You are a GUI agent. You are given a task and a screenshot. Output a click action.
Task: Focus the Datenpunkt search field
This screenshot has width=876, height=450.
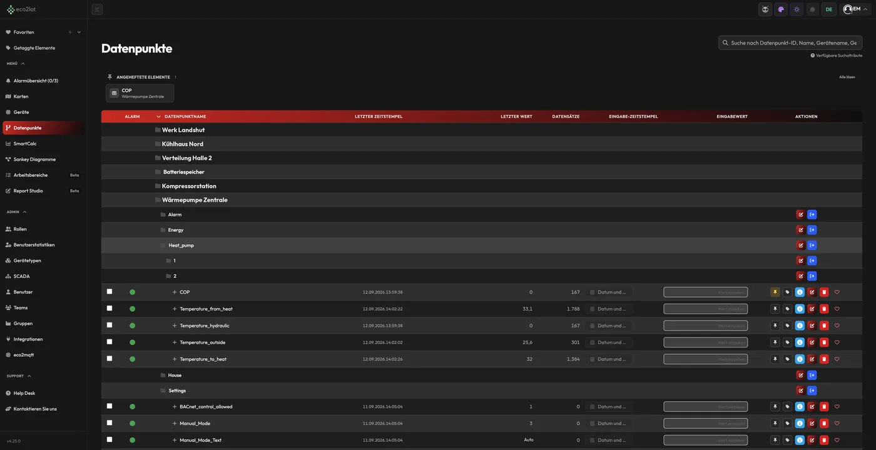[790, 42]
